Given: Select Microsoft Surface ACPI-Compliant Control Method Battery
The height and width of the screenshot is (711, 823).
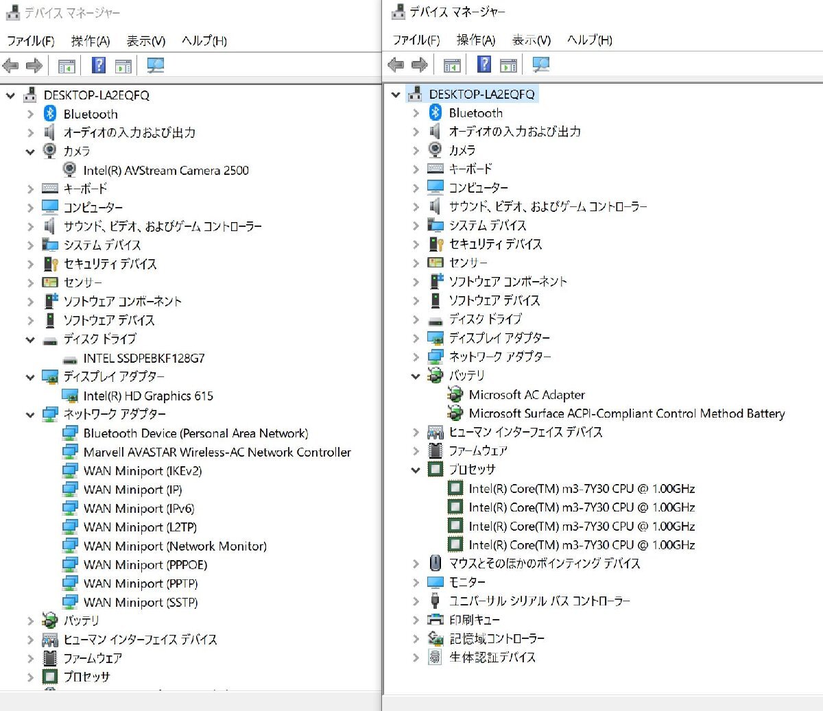Looking at the screenshot, I should 627,413.
